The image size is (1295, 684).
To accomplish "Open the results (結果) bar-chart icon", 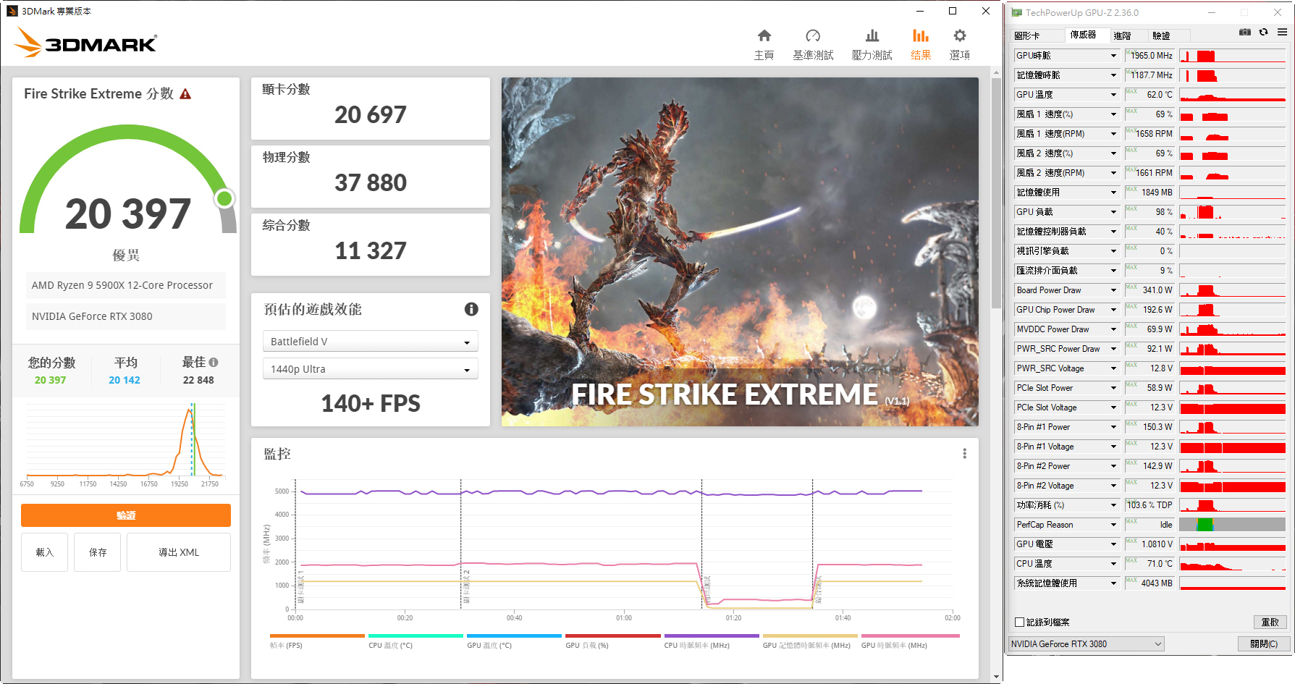I will (921, 35).
